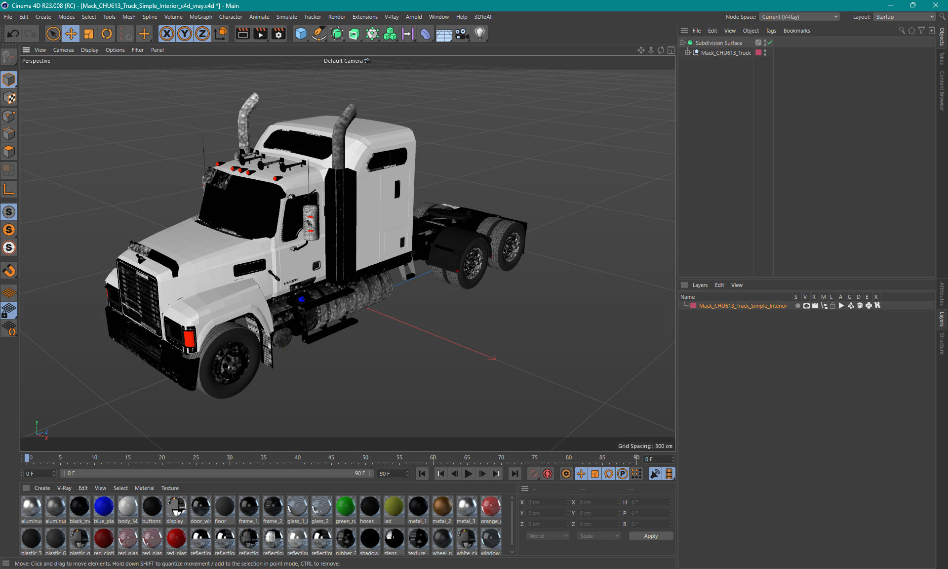Add a Light object

pyautogui.click(x=480, y=34)
